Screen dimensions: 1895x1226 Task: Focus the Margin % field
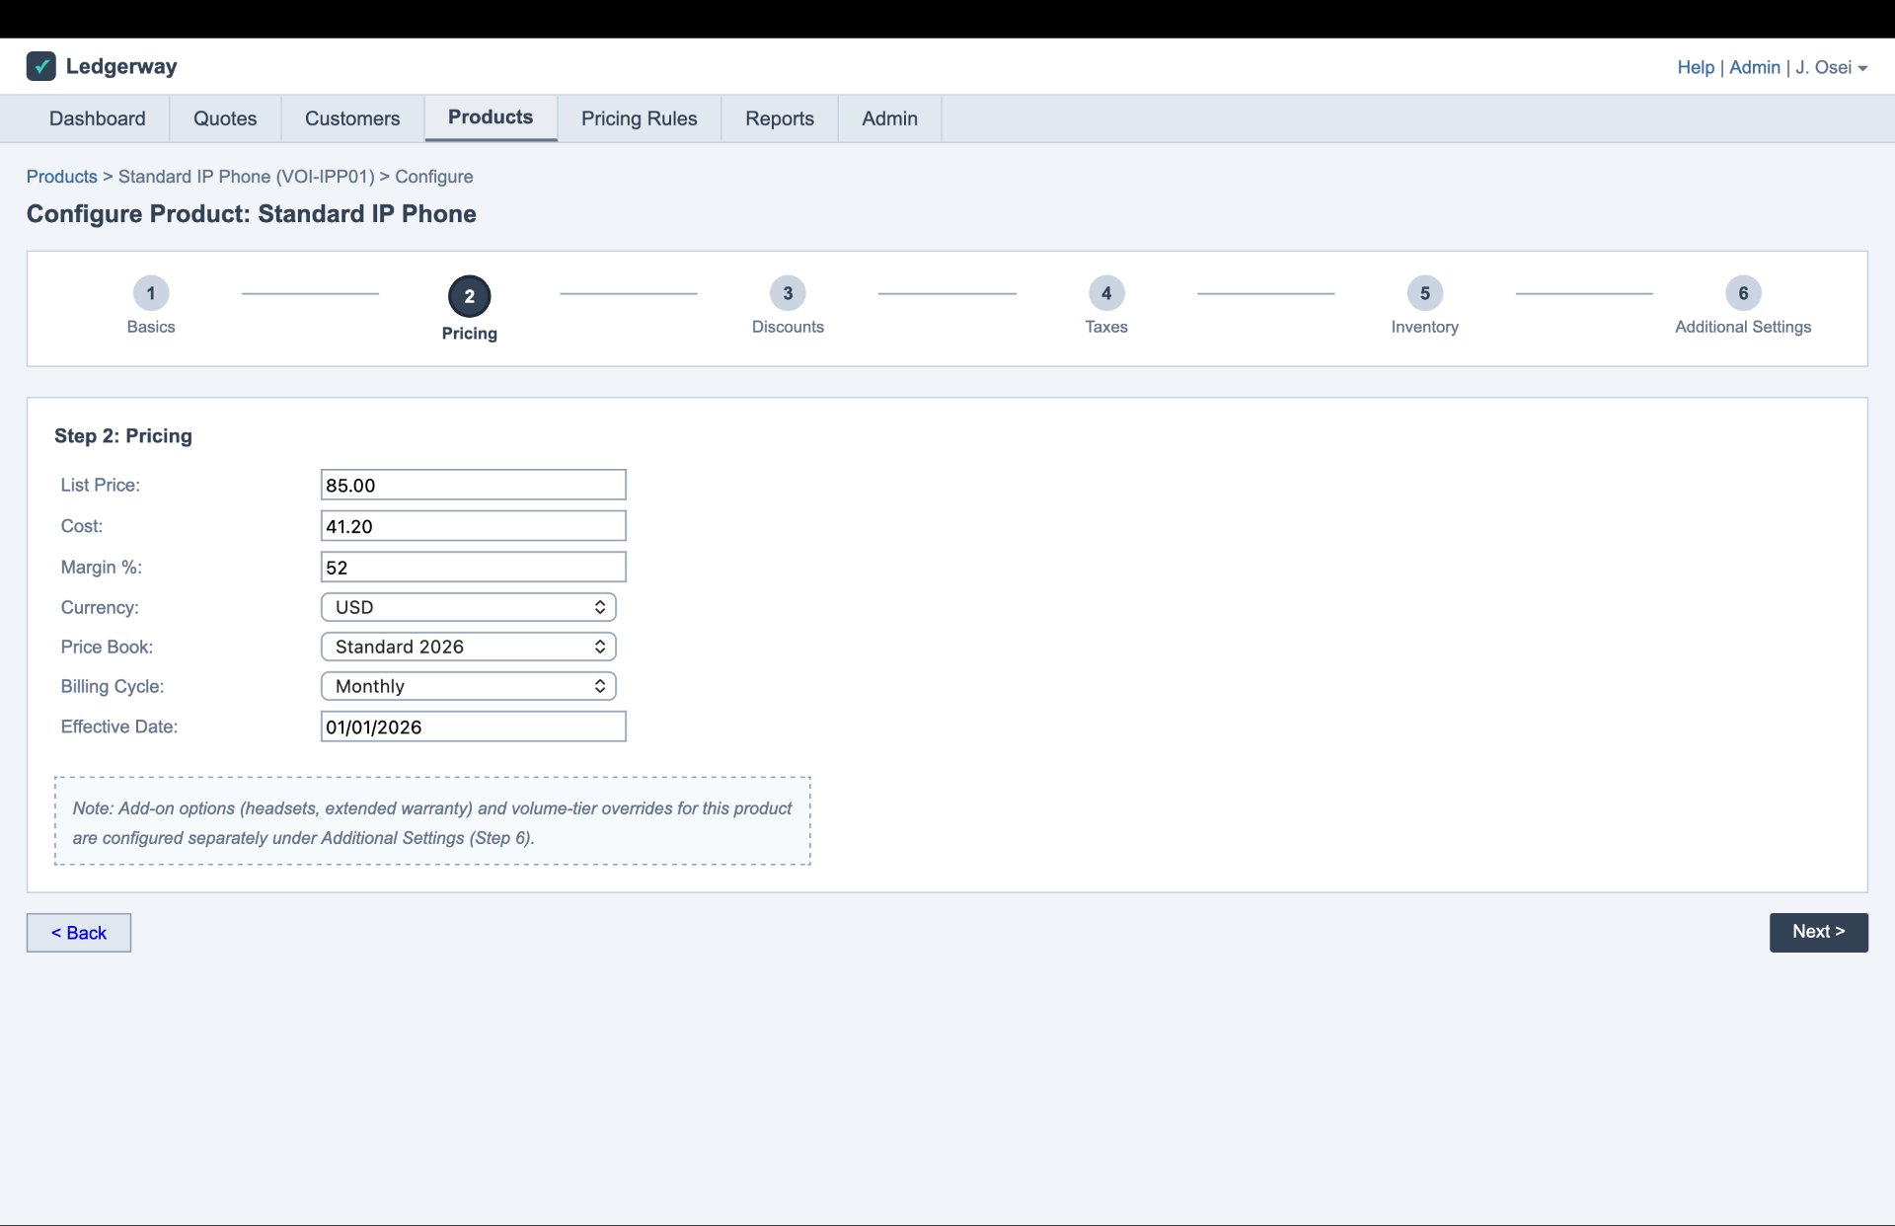click(474, 567)
